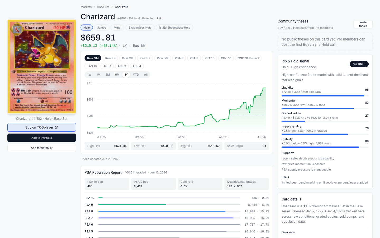This screenshot has width=380, height=238.
Task: Click the PSA 10 pop 486 tile
Action: click(x=107, y=184)
